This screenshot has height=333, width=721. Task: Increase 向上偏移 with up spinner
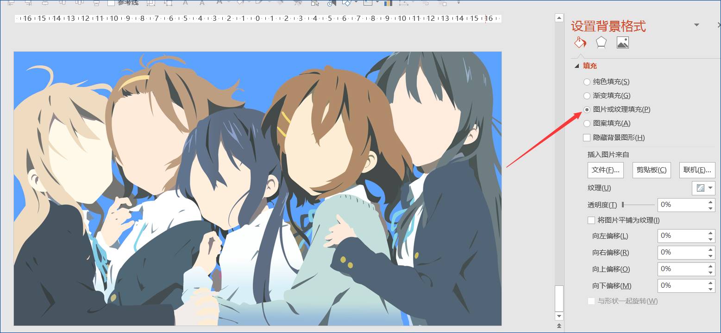711,266
